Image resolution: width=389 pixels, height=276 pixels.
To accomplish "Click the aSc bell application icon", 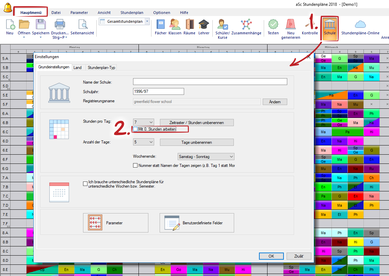I will point(8,7).
